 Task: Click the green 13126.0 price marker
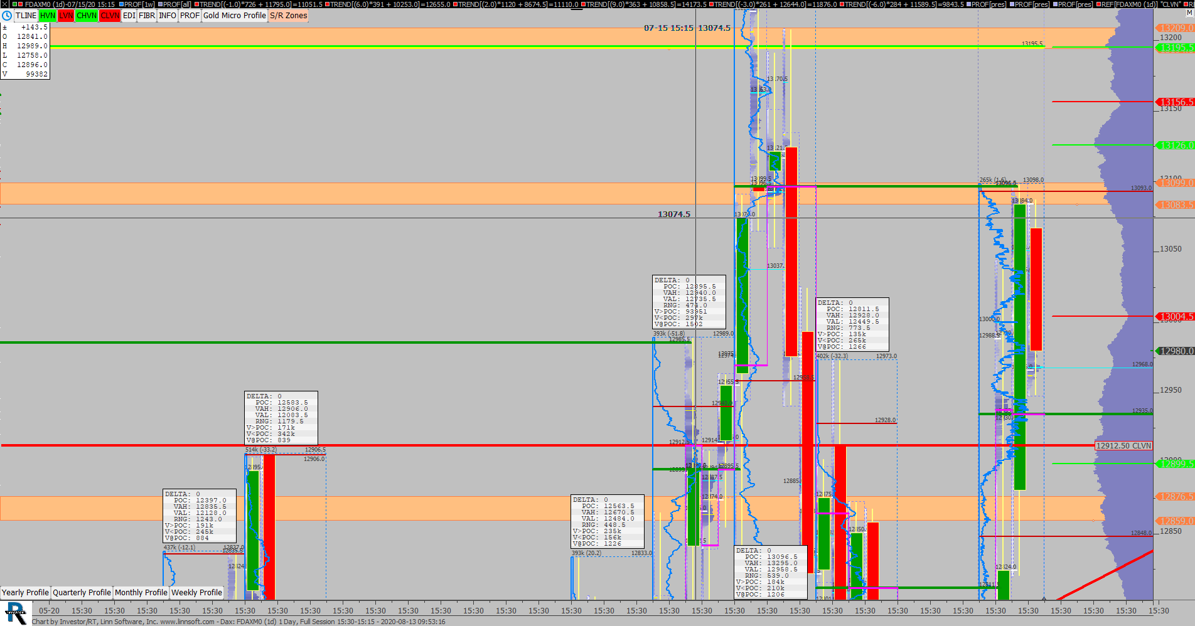click(x=1175, y=145)
